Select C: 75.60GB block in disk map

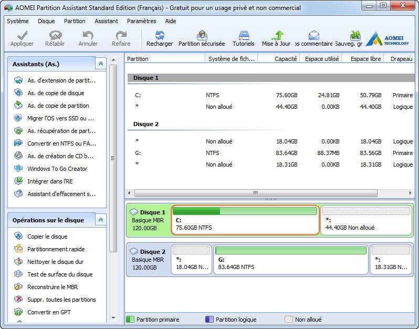tap(245, 220)
